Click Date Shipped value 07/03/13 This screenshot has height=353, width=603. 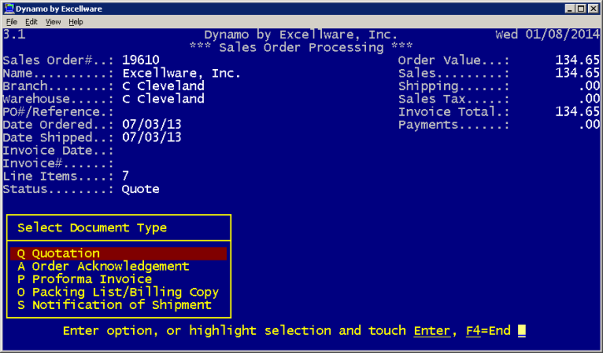151,137
